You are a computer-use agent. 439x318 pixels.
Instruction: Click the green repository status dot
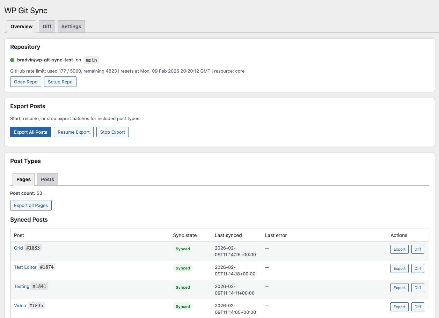[x=12, y=60]
